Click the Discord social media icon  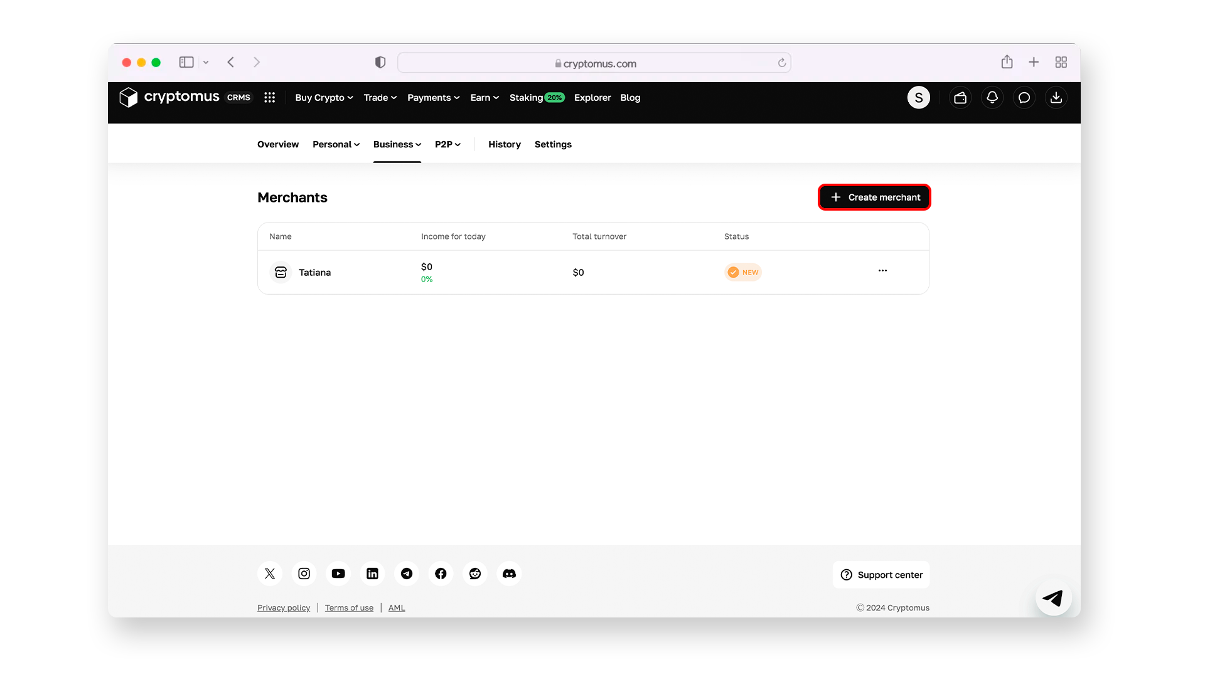pyautogui.click(x=509, y=573)
